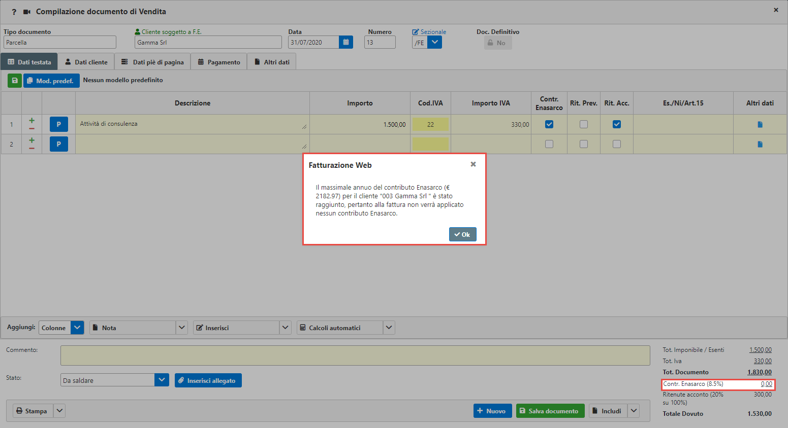Open Altri dati document icon for row 1
Viewport: 788px width, 428px height.
pos(760,124)
